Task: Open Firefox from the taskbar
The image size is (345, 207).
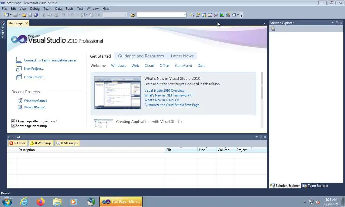Action: click(x=41, y=202)
